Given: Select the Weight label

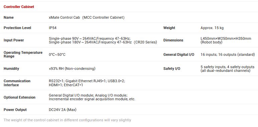Looking at the screenshot, I should tap(169, 28).
